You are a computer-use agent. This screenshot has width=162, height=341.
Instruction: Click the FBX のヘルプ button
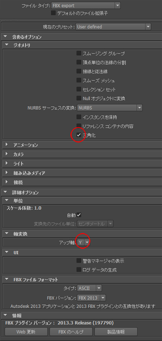pyautogui.click(x=71, y=332)
